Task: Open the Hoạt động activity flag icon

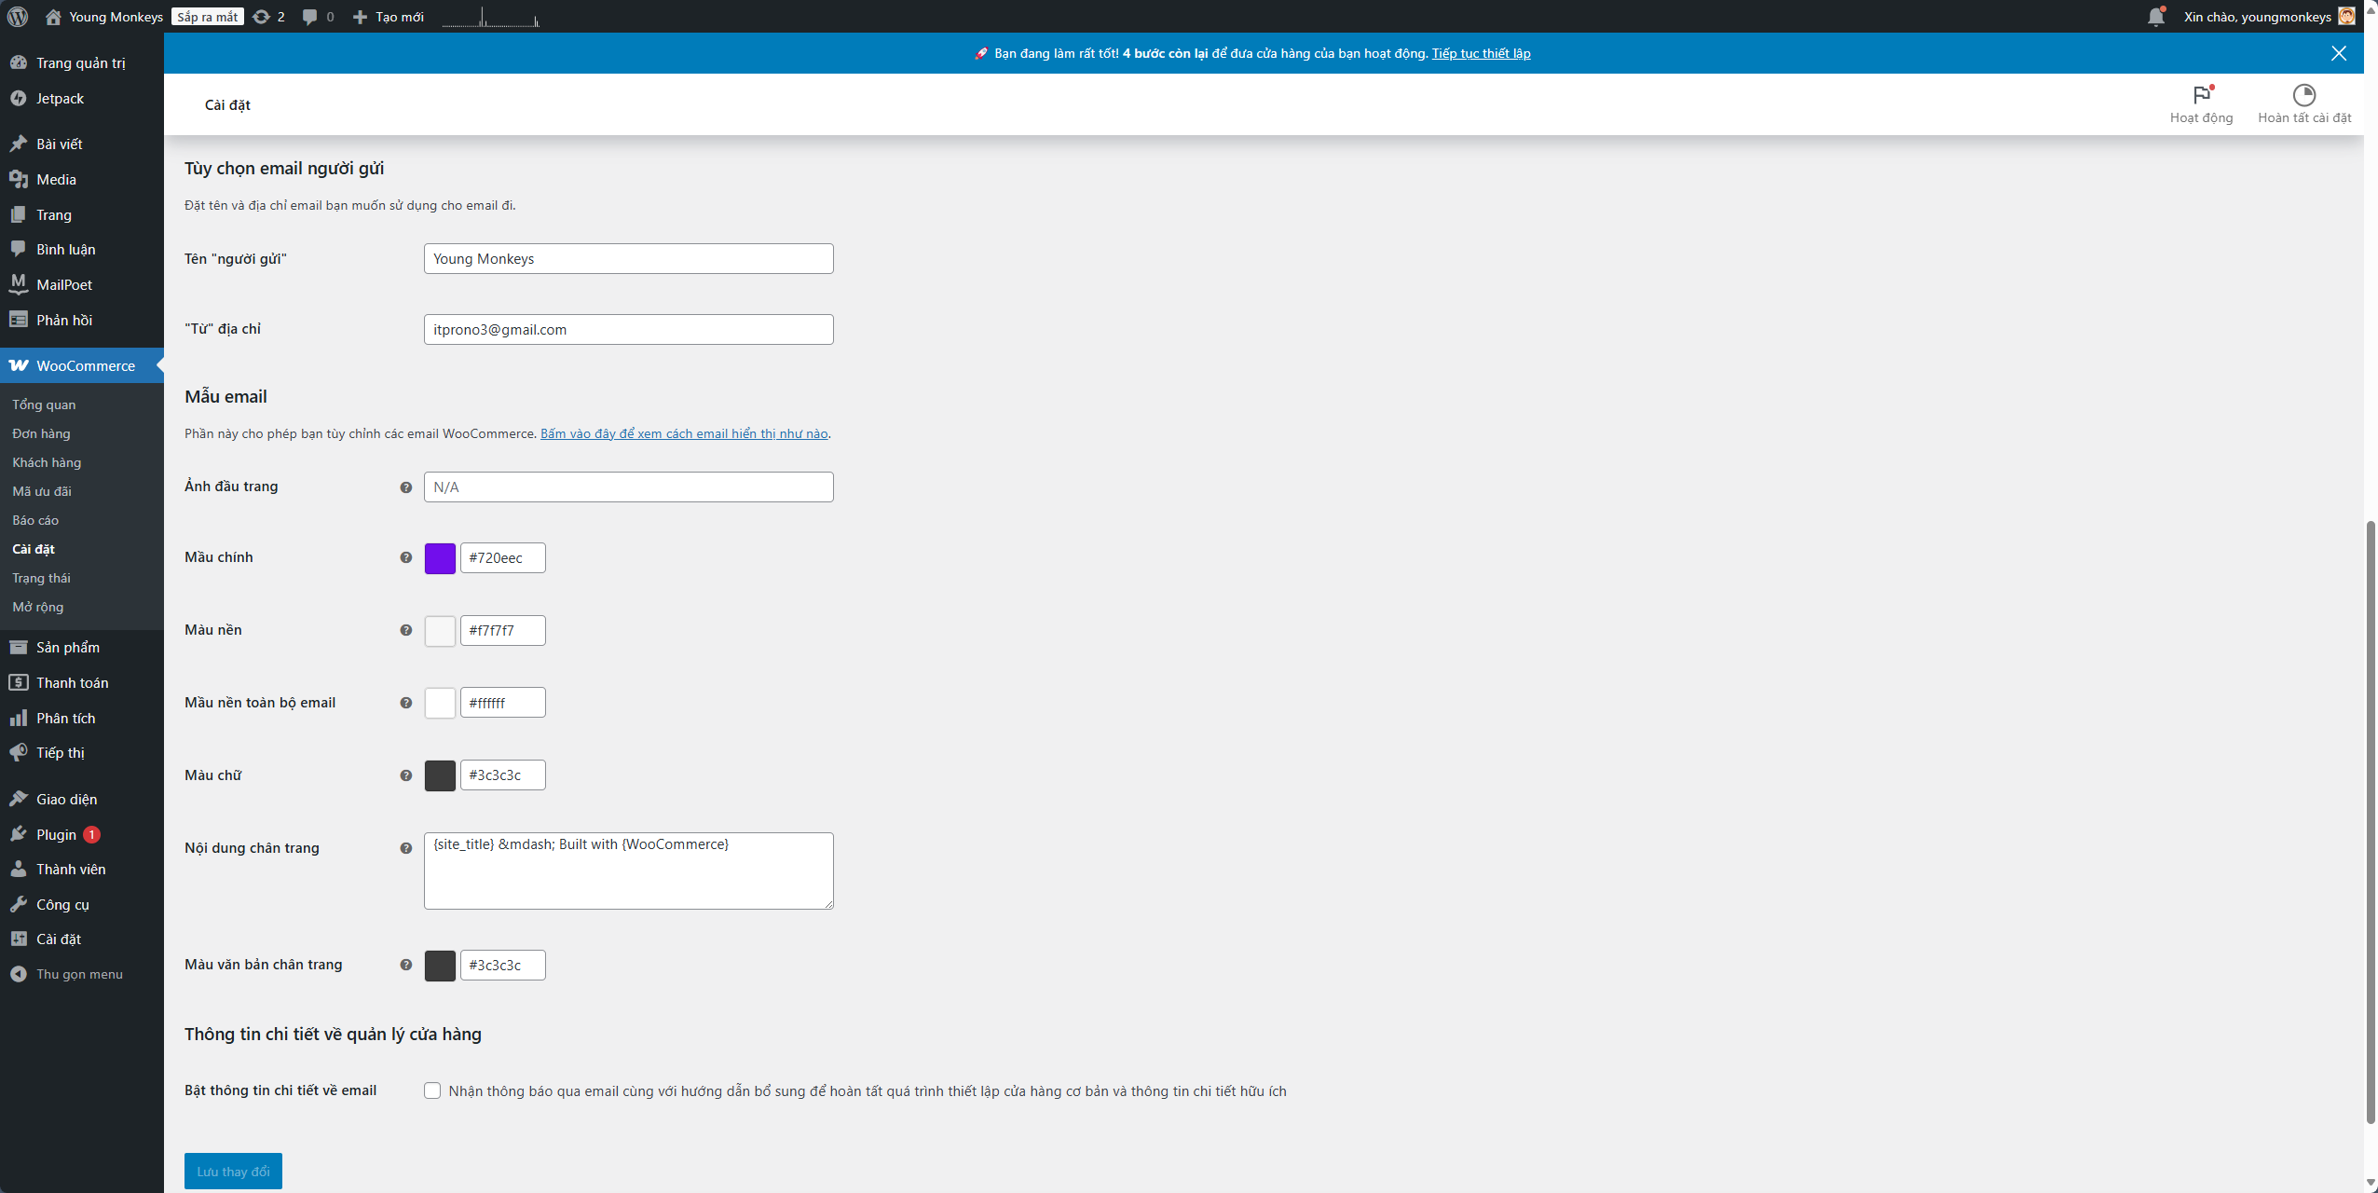Action: point(2201,95)
